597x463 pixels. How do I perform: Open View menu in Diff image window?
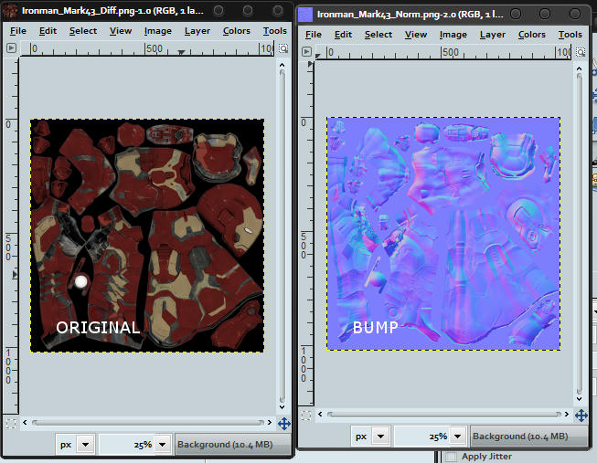click(x=121, y=31)
